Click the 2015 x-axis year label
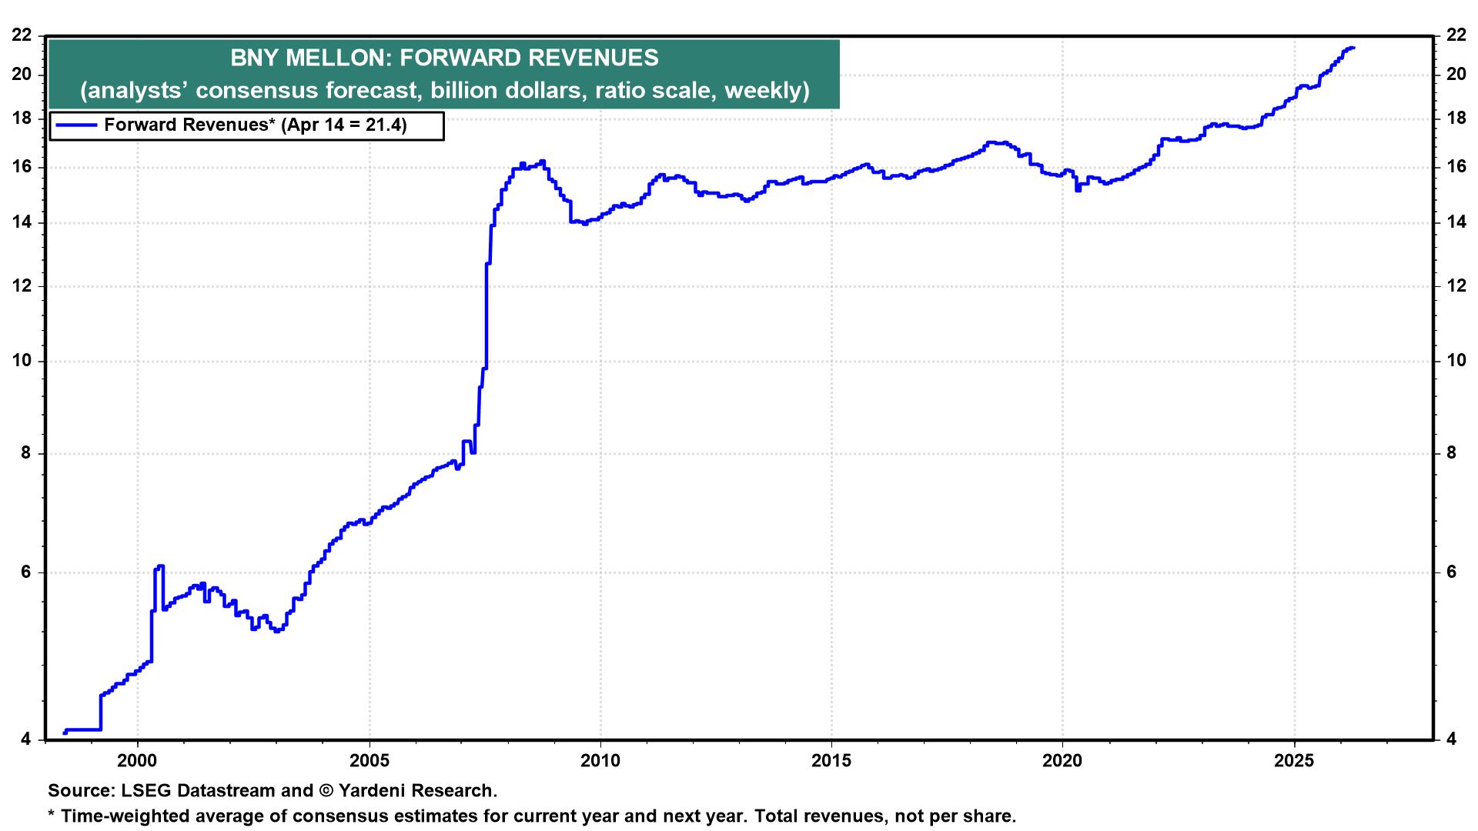The height and width of the screenshot is (831, 1478). click(831, 761)
